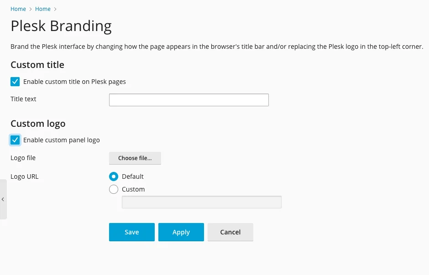
Task: Click the blue checkmark in the title checkbox
Action: click(15, 82)
